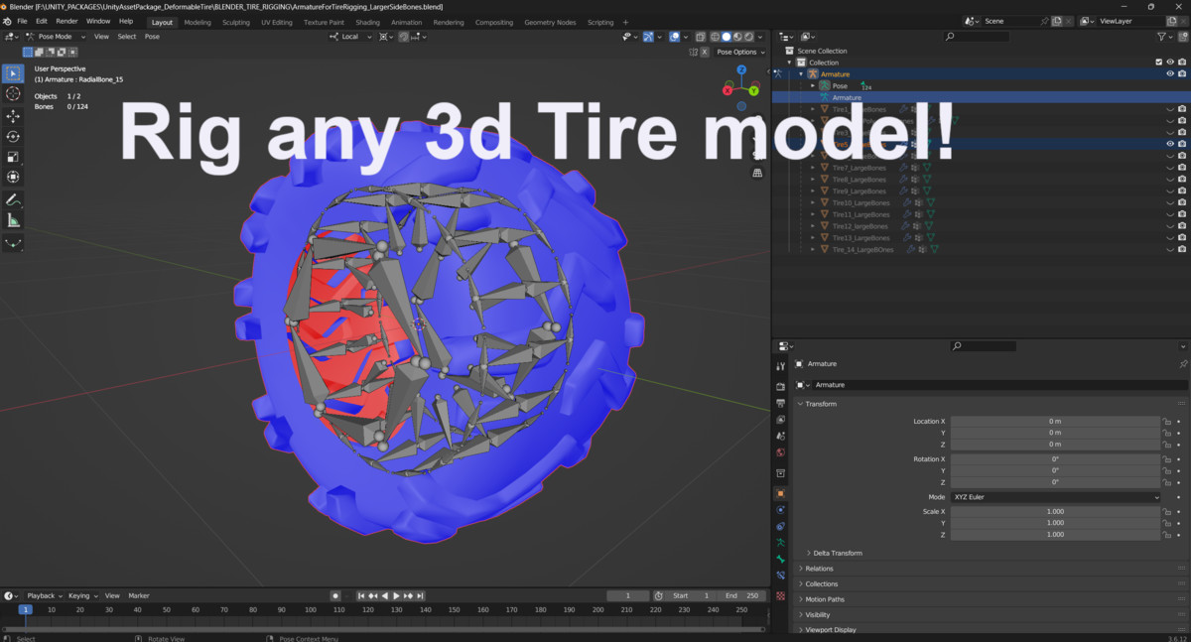Collapse the Transform panel
The image size is (1191, 642).
(821, 404)
